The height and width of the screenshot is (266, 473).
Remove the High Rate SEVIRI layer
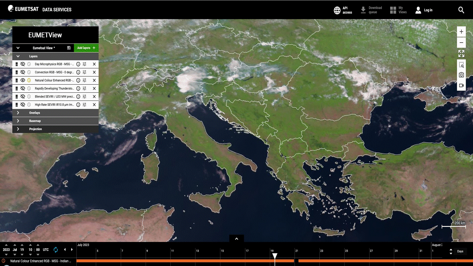pos(94,105)
